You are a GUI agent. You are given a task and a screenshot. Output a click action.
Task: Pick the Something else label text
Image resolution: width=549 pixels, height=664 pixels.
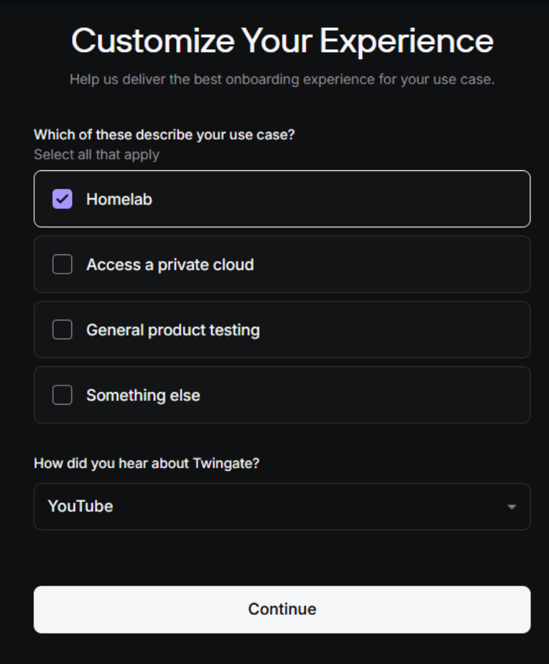tap(143, 395)
